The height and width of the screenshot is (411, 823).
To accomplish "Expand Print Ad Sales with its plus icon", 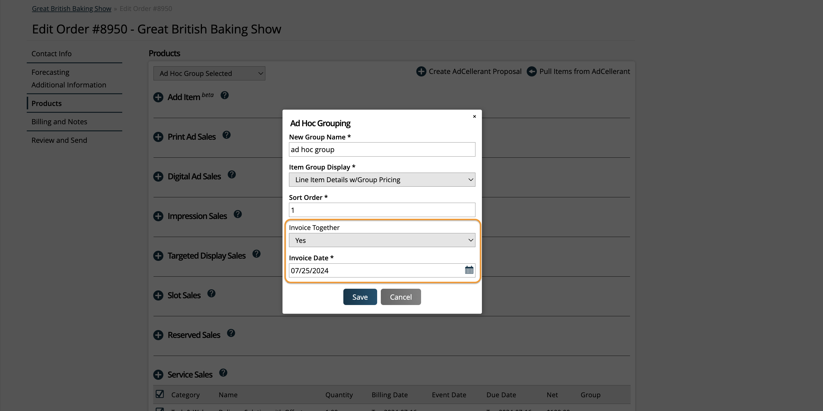I will [158, 137].
